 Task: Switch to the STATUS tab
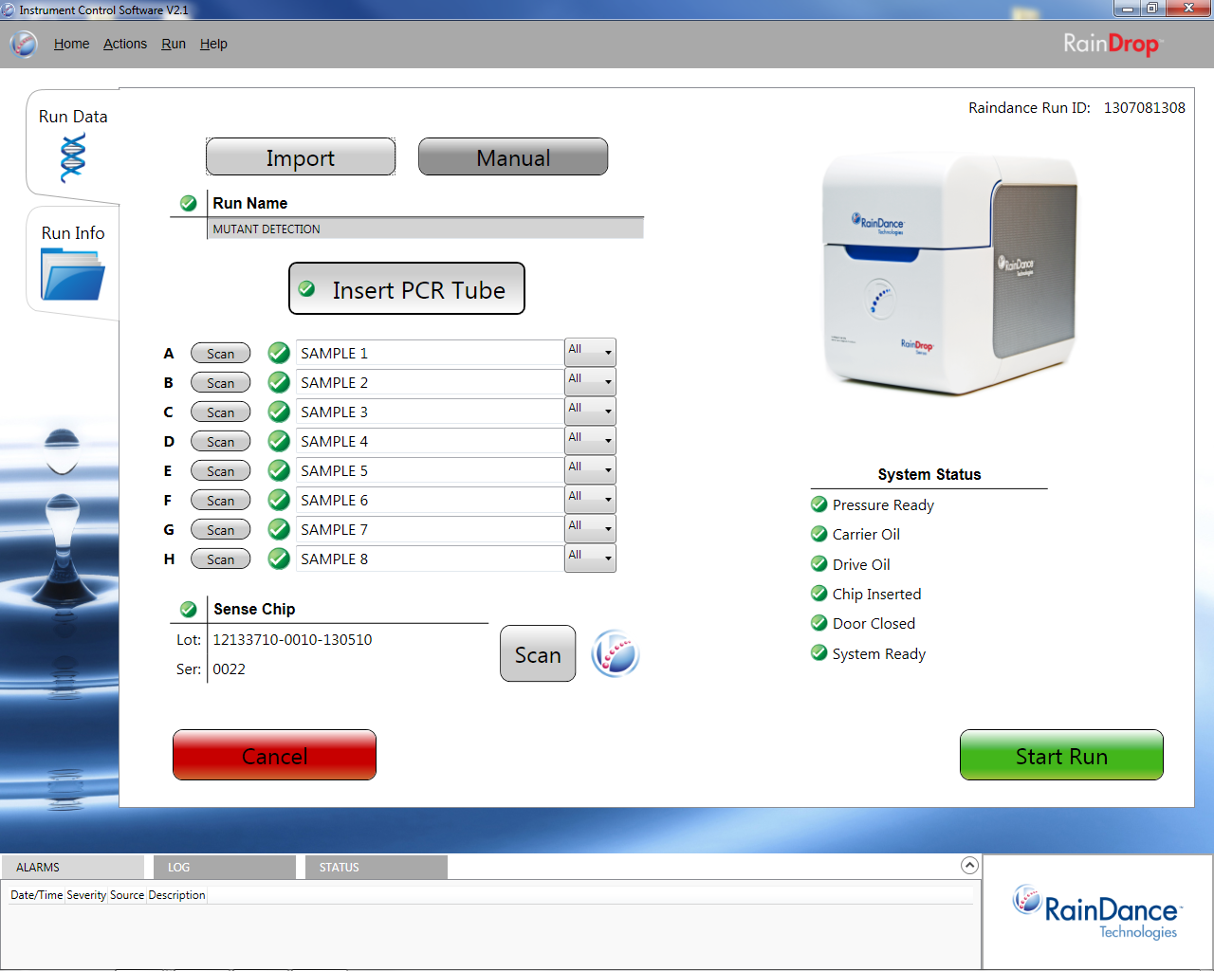[x=377, y=867]
